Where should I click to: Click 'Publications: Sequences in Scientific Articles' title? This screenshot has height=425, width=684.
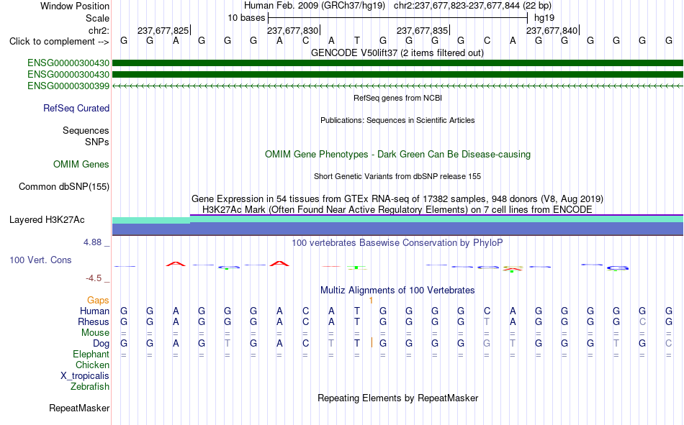(x=397, y=120)
